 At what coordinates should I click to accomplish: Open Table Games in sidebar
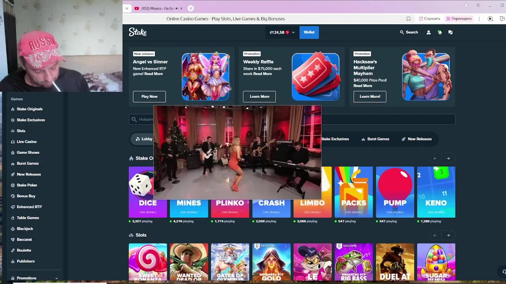(28, 218)
